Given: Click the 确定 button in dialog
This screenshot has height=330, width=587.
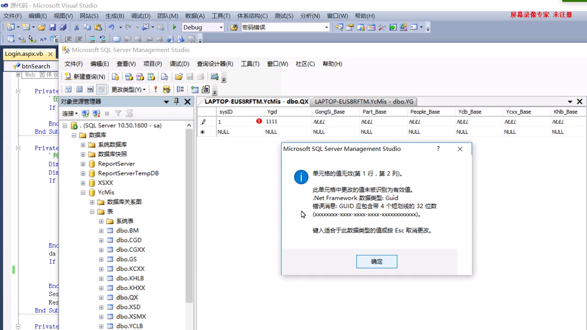Looking at the screenshot, I should point(377,261).
